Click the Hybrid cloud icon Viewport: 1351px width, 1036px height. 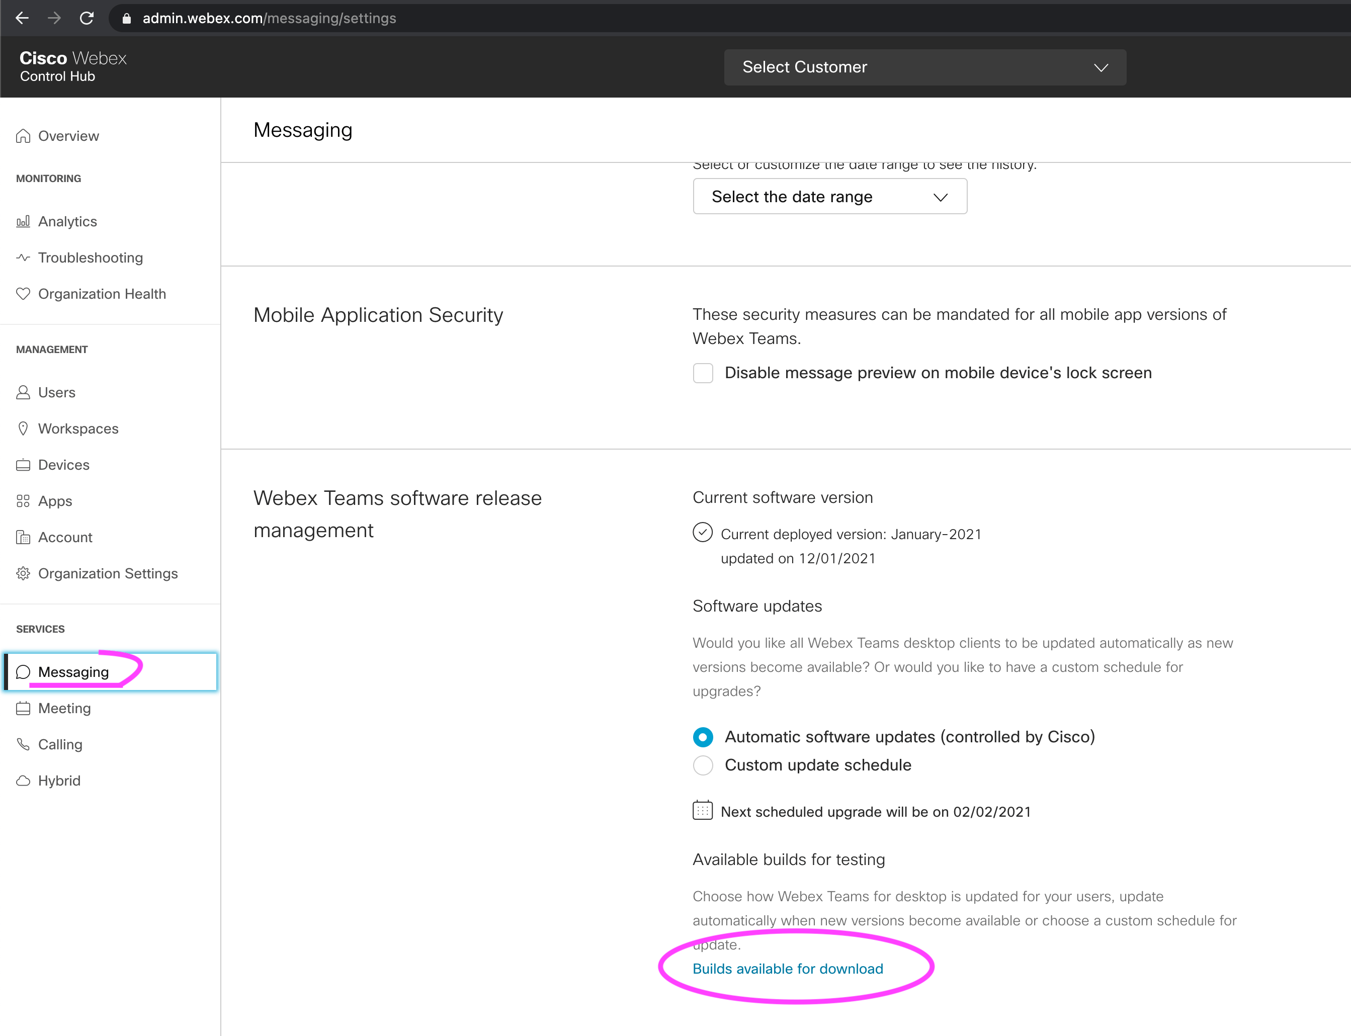[24, 781]
